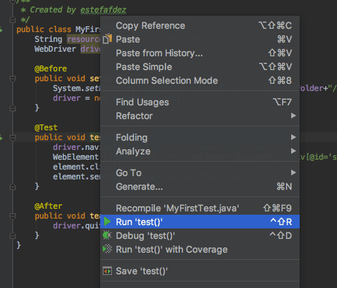Click the Run with Coverage icon
337x288 pixels.
tap(107, 249)
